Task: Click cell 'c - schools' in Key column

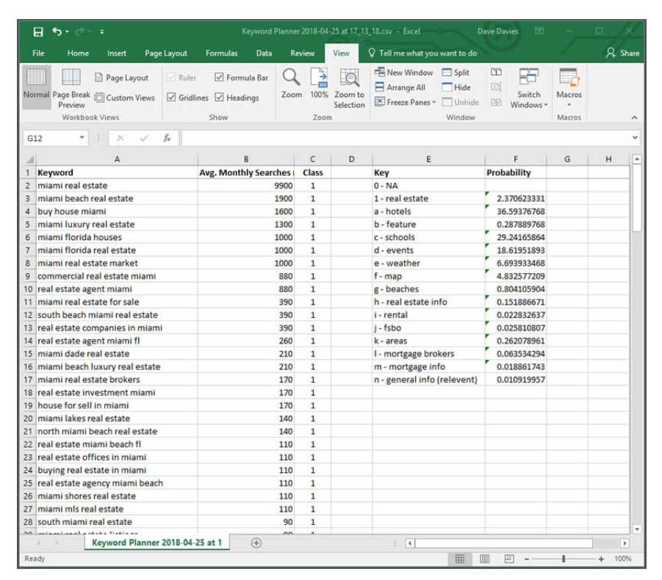Action: (x=428, y=237)
